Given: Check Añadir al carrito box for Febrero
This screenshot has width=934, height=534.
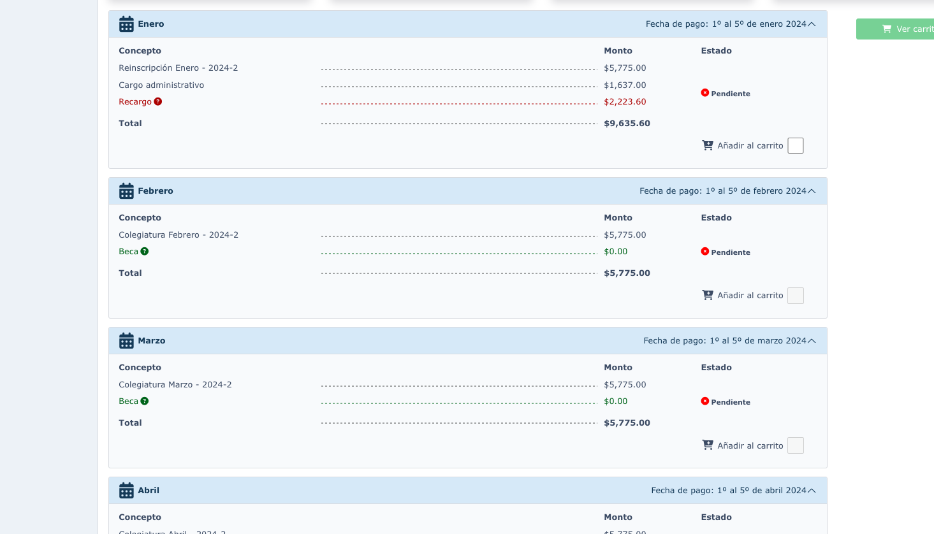Looking at the screenshot, I should pyautogui.click(x=796, y=296).
